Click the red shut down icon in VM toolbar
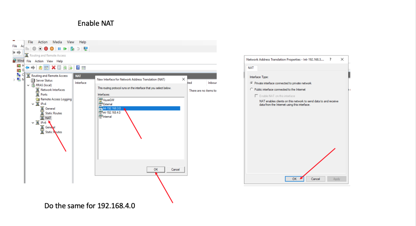Viewport: 416px width, 226px height. (46, 49)
